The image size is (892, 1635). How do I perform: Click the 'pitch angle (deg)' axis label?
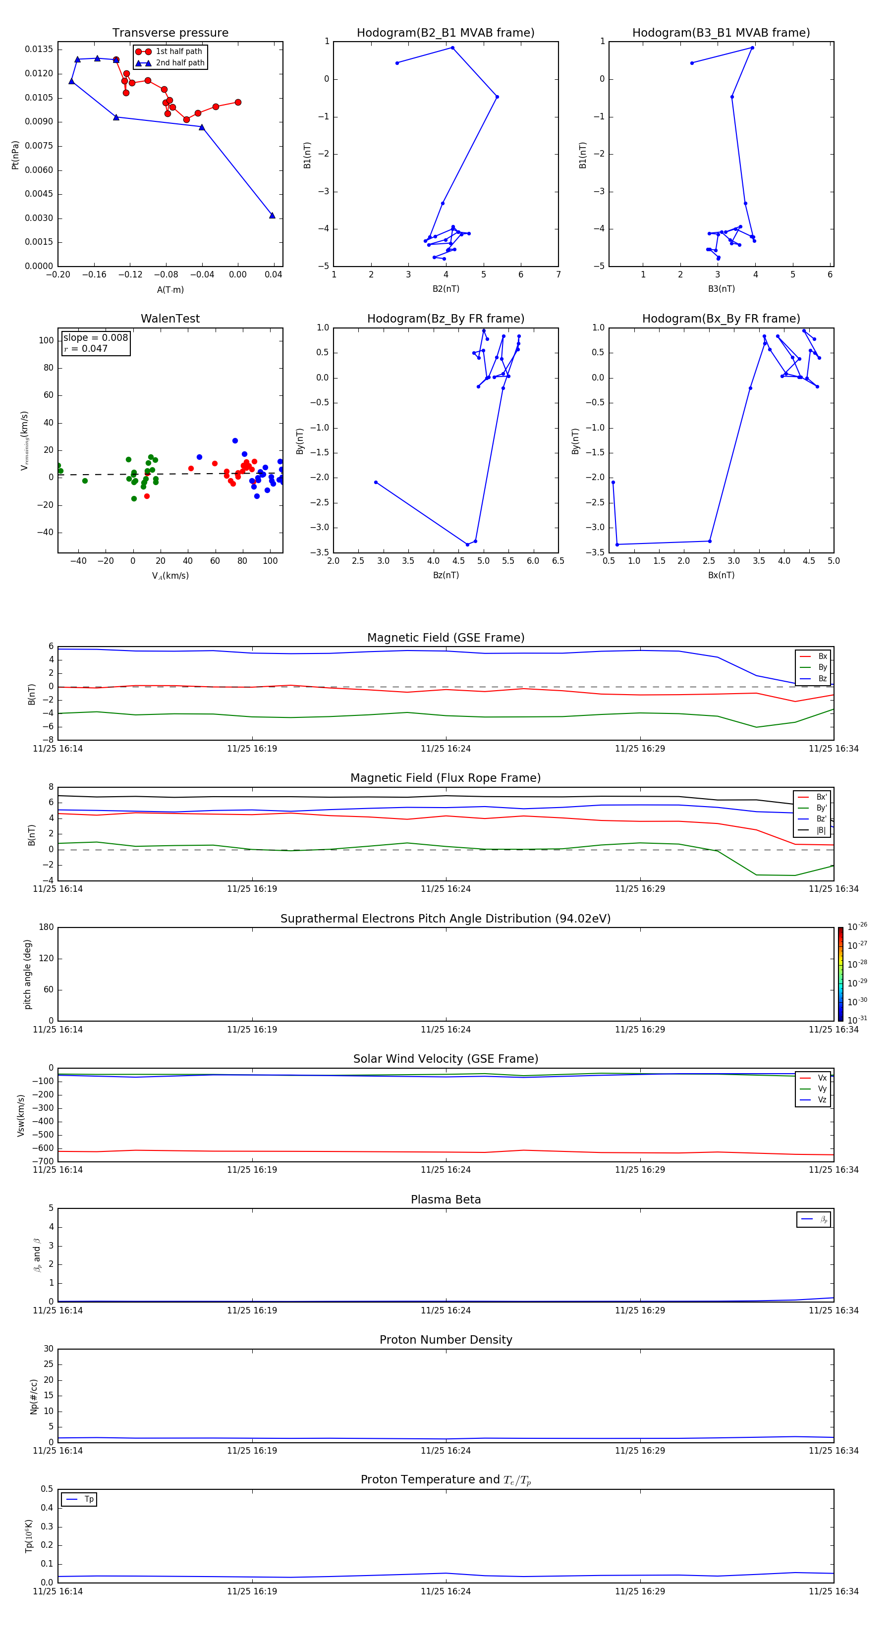(27, 974)
